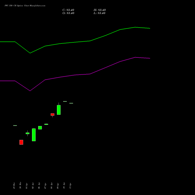Select the thin green candle above 07 Apr
Viewport: 195px width, 195px height.
click(46, 124)
